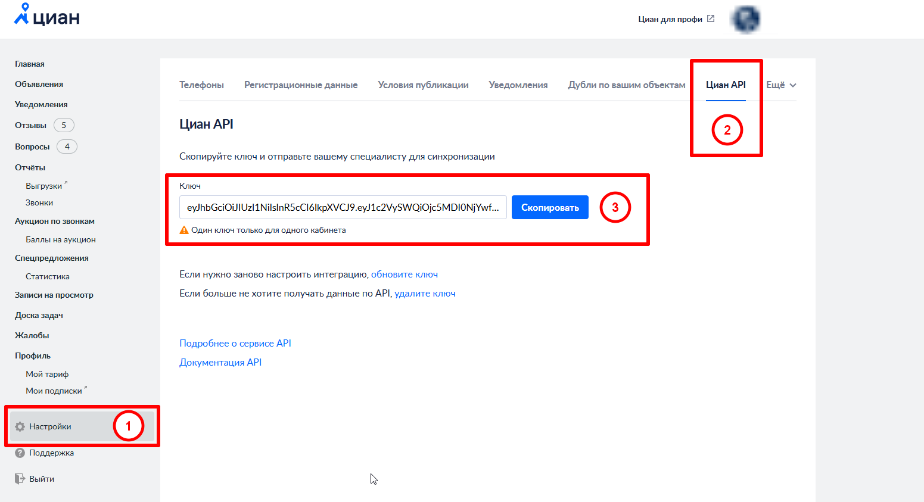Click the Циан logo
This screenshot has height=502, width=924.
tap(47, 15)
